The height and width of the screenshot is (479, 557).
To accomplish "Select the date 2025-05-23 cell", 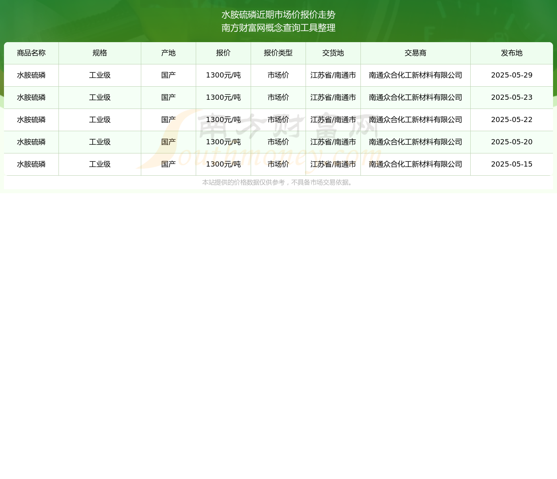I will click(x=512, y=97).
